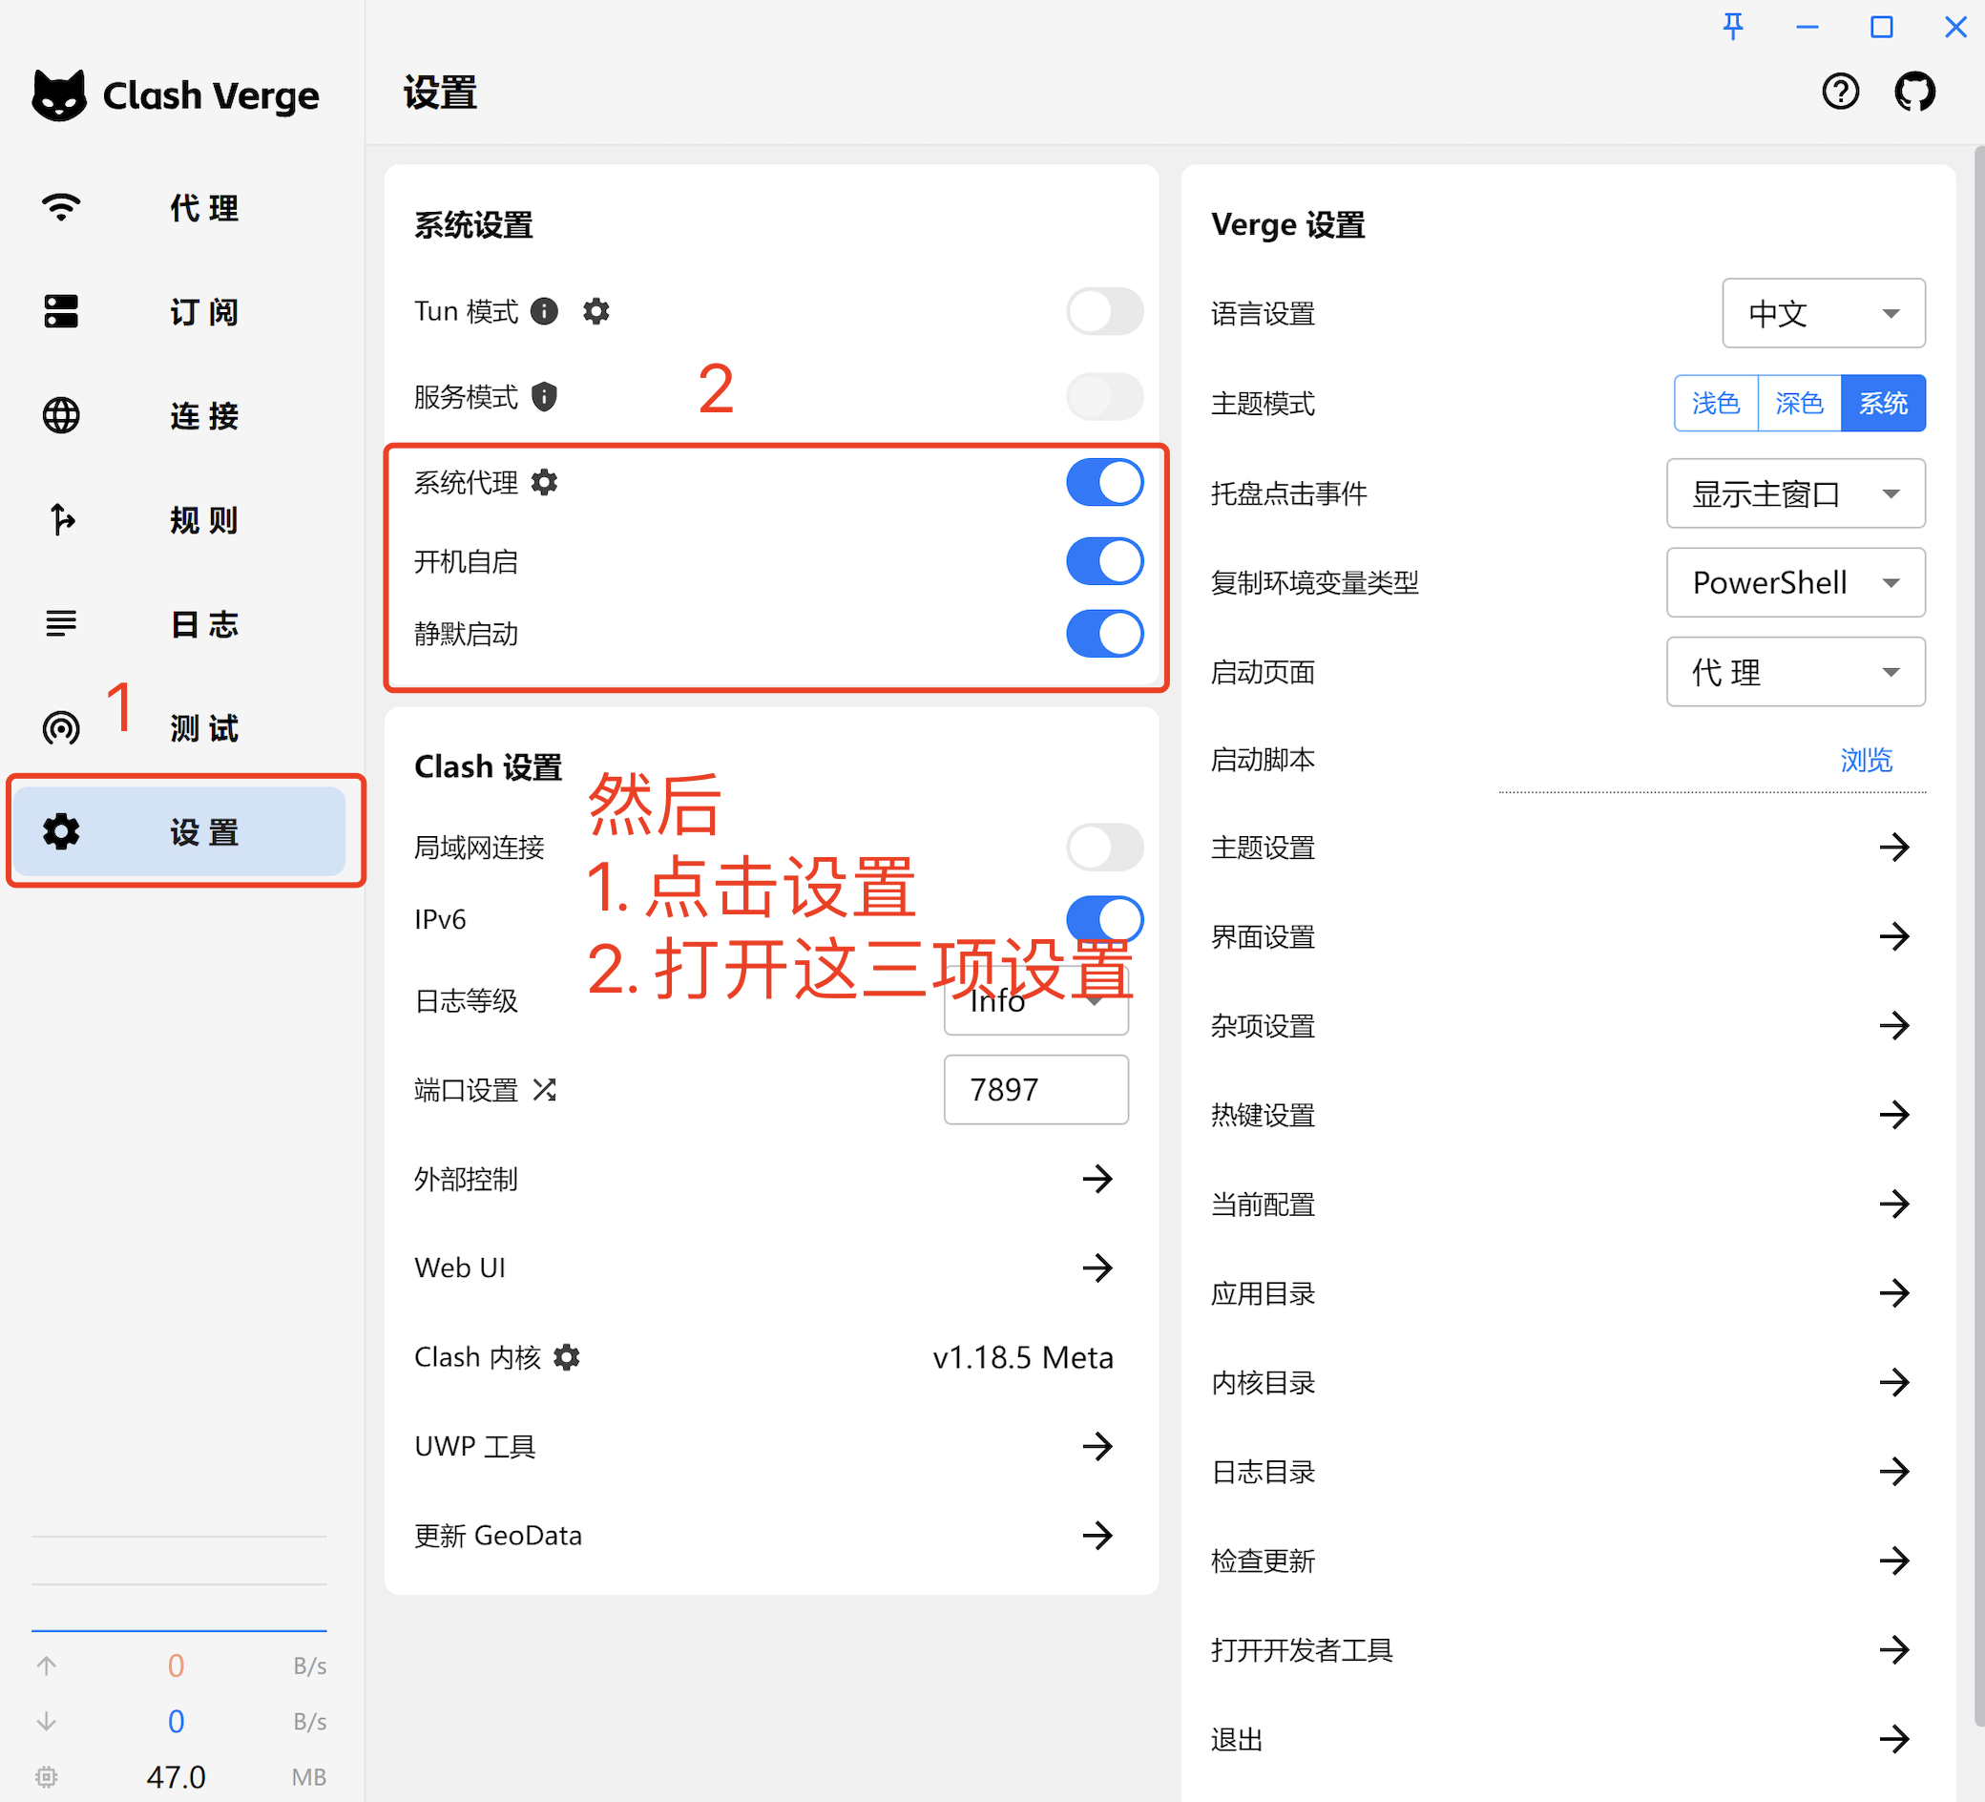Image resolution: width=1985 pixels, height=1802 pixels.
Task: Click the system proxy gear icon
Action: (x=545, y=483)
